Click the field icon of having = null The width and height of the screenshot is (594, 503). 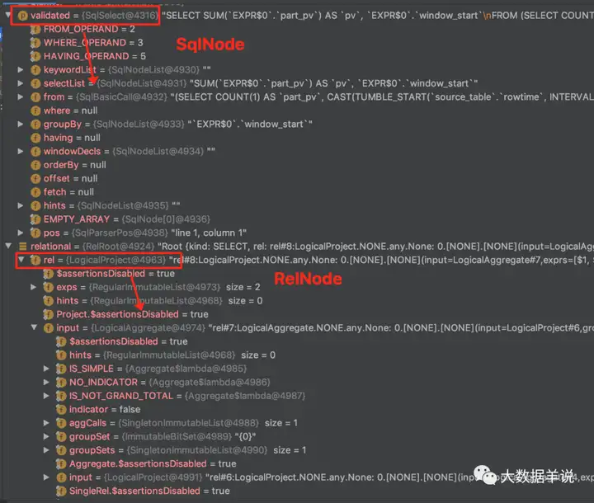click(x=35, y=138)
